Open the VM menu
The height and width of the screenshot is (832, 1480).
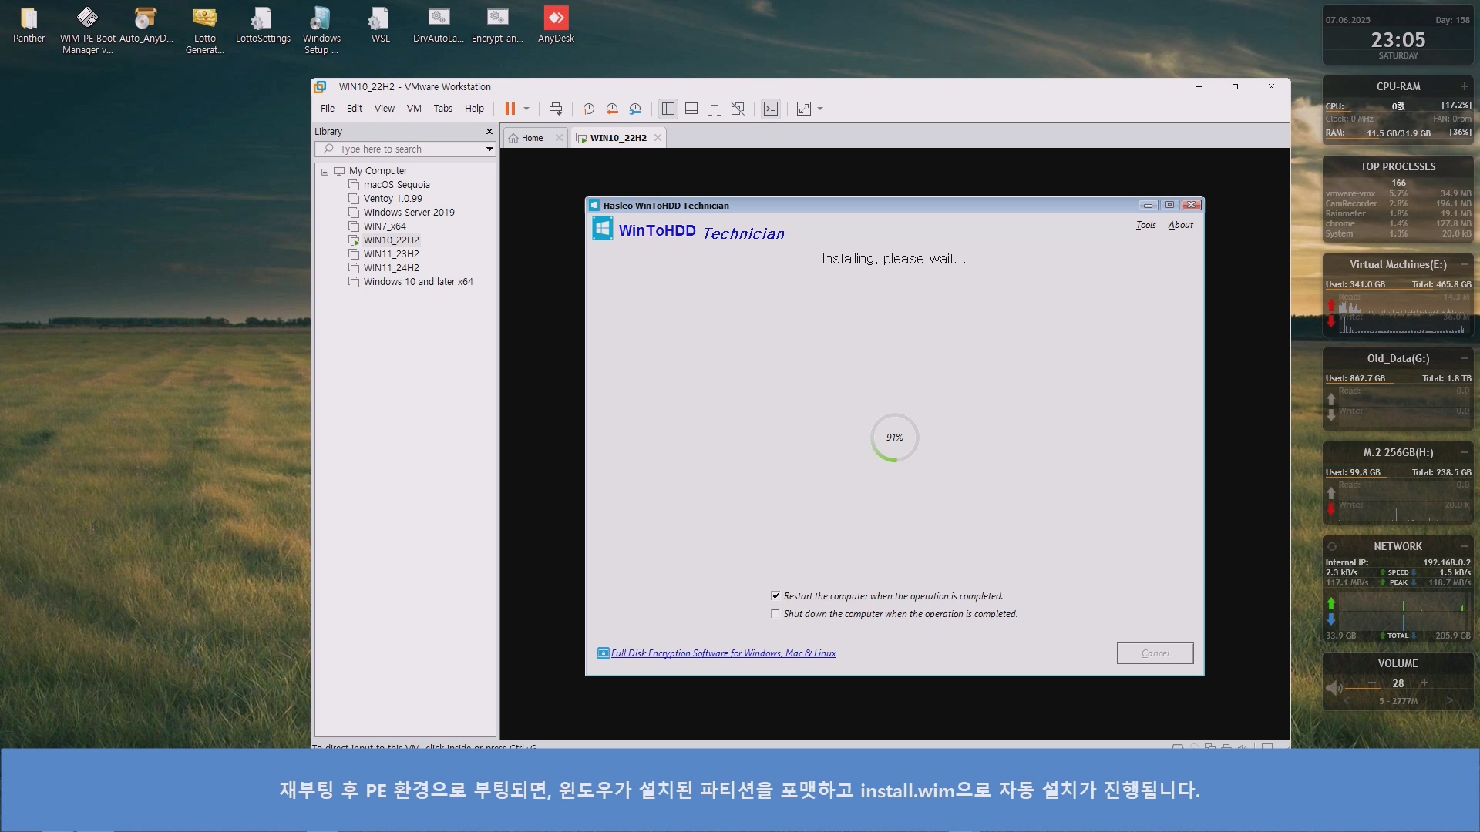point(414,109)
